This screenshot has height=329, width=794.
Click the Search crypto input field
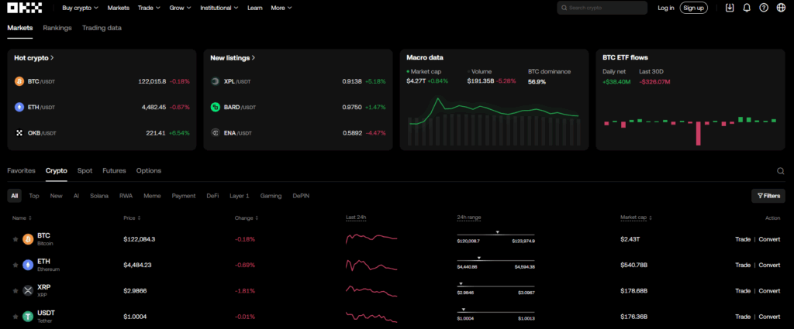pyautogui.click(x=605, y=8)
